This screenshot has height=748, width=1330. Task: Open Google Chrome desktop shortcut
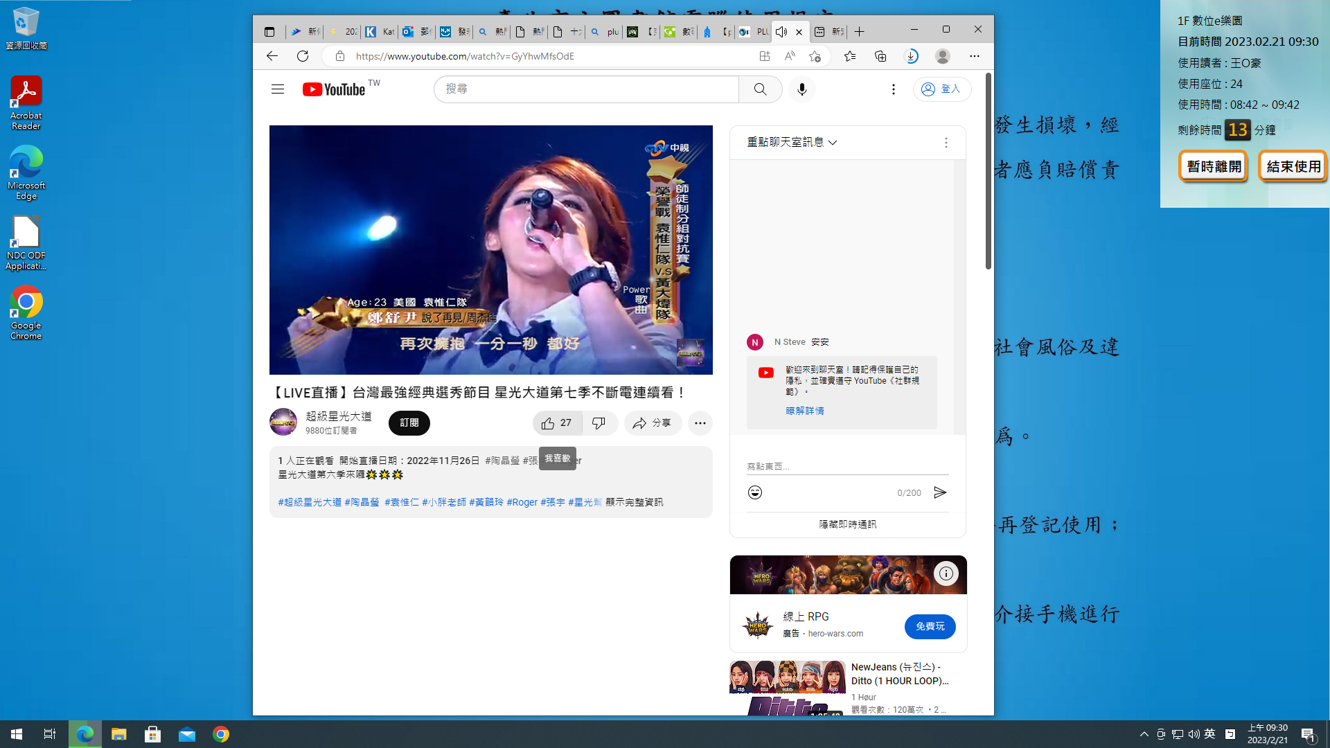click(x=26, y=312)
